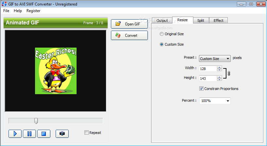Capture frame with camera snapshot icon
The image size is (267, 146).
click(62, 134)
